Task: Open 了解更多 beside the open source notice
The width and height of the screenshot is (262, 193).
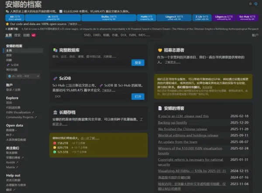Action: point(74,24)
